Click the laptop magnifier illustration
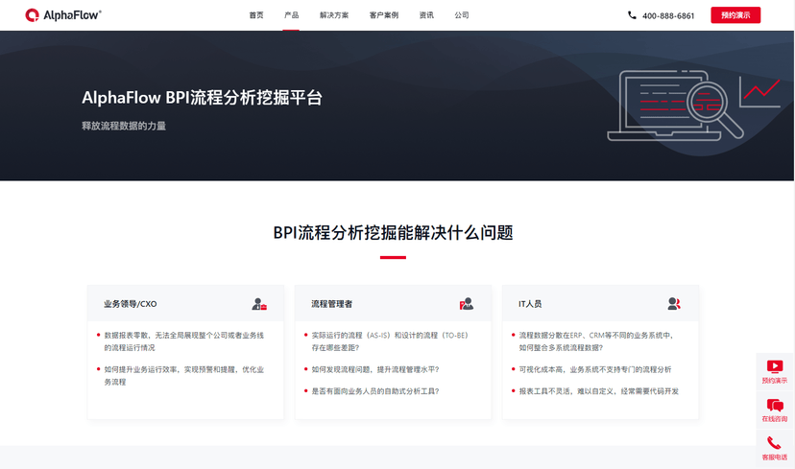This screenshot has height=469, width=795. [675, 106]
